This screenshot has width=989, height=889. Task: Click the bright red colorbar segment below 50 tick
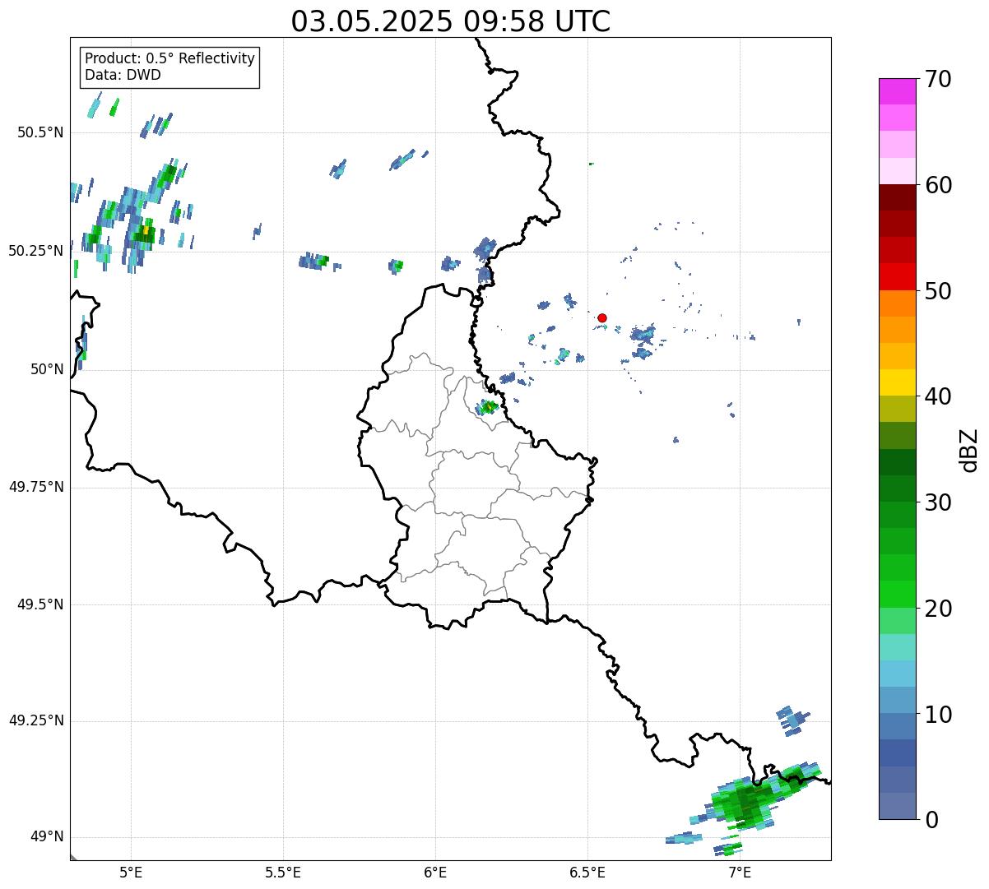(897, 277)
